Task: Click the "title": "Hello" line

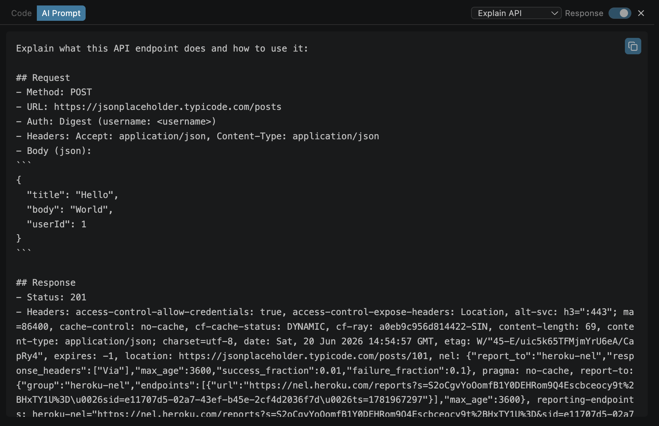Action: tap(72, 195)
